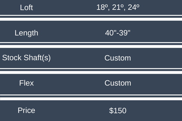Select the $150 price value

(118, 110)
